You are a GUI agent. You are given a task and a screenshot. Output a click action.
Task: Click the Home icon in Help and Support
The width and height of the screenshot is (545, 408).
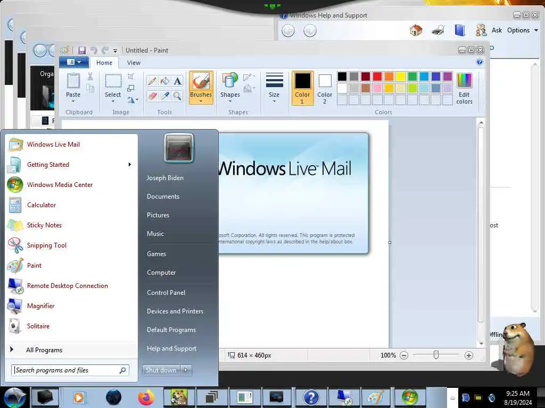[416, 30]
